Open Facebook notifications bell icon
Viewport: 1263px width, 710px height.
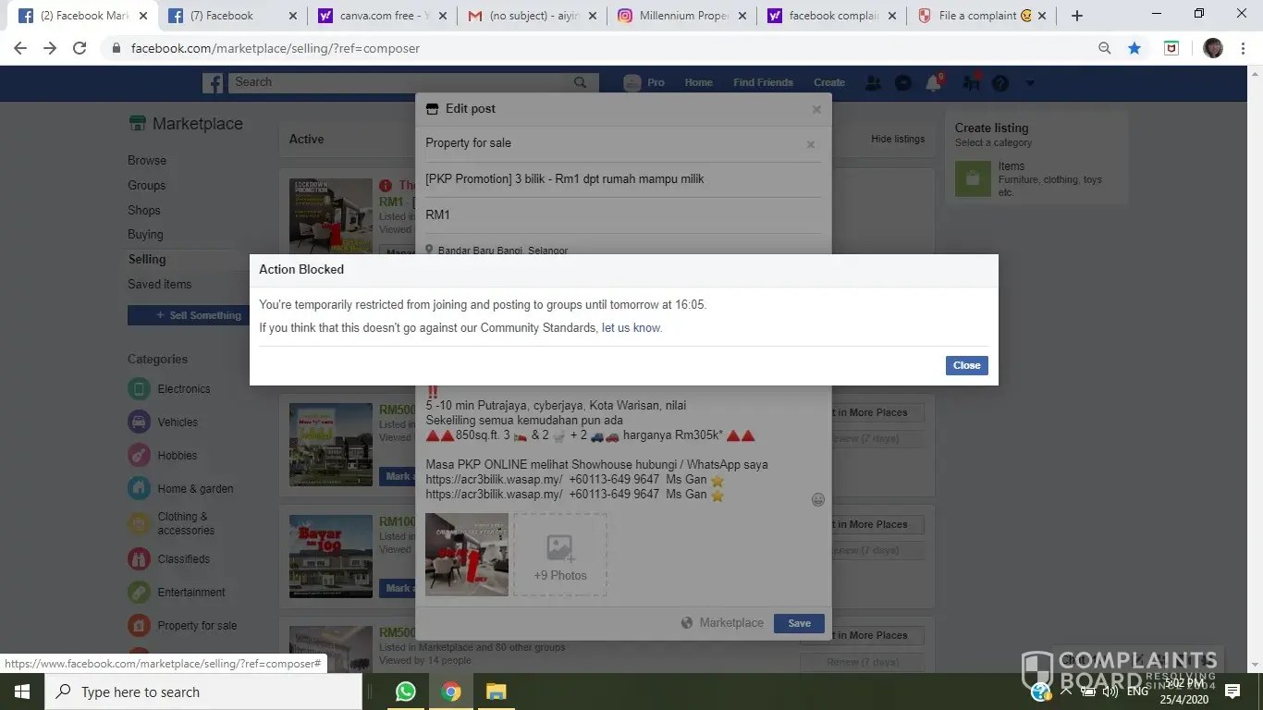pos(934,83)
